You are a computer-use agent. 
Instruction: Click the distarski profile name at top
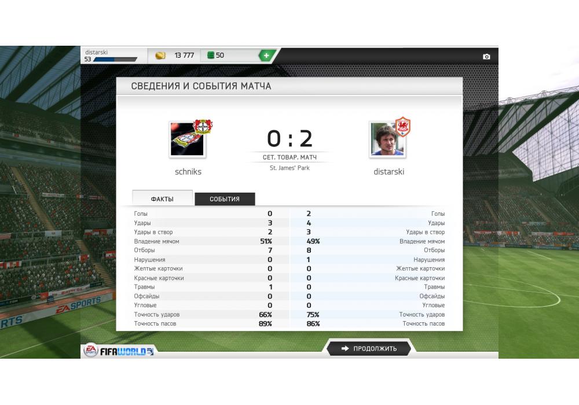tap(96, 52)
